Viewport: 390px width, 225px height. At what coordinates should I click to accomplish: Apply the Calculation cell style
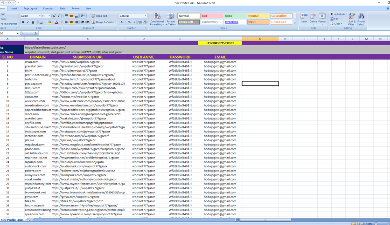point(281,16)
